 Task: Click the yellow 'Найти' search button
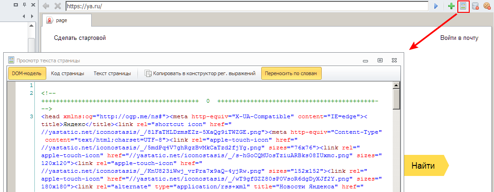(x=426, y=165)
